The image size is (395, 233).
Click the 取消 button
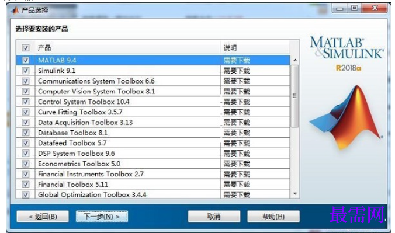pos(214,217)
